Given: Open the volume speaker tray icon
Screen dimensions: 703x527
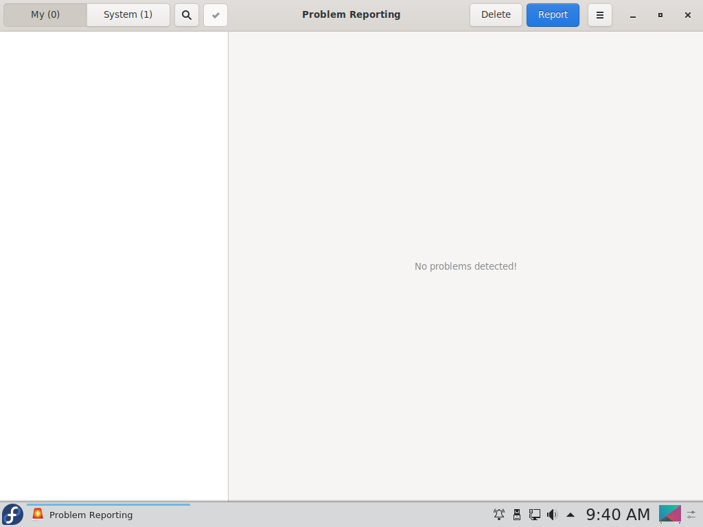Looking at the screenshot, I should pos(553,515).
